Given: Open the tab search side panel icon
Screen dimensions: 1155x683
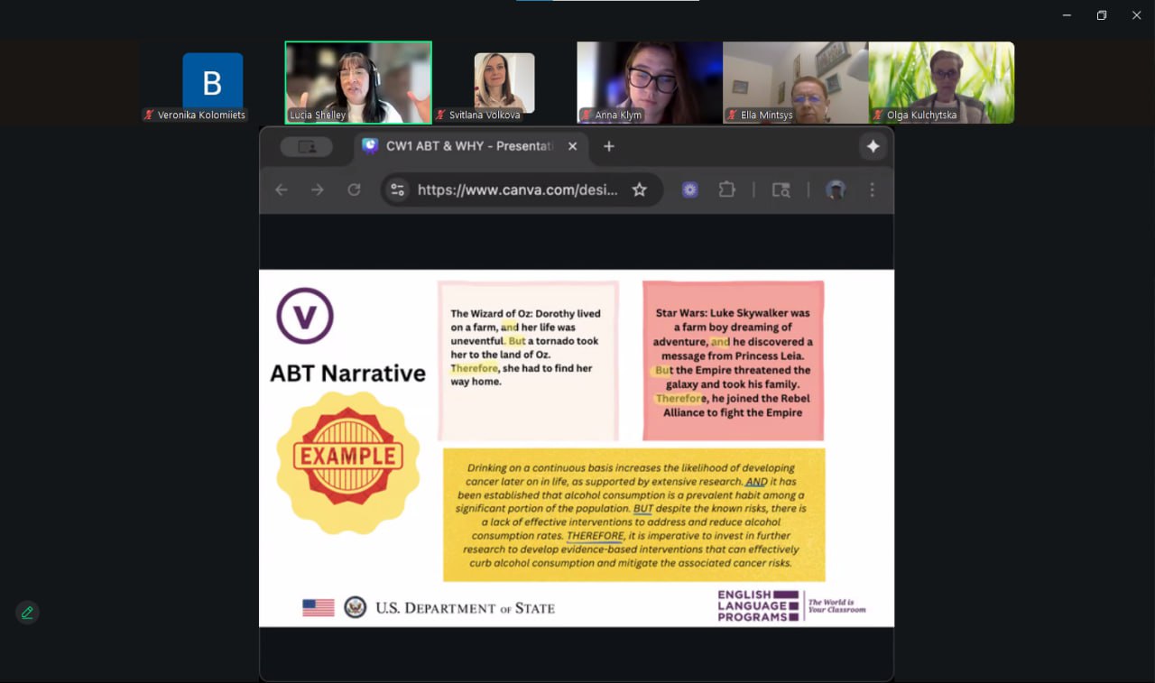Looking at the screenshot, I should [781, 189].
